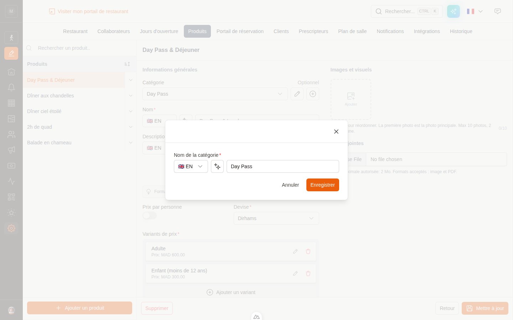This screenshot has width=513, height=320.
Task: Click the Supprimer button
Action: 157,308
